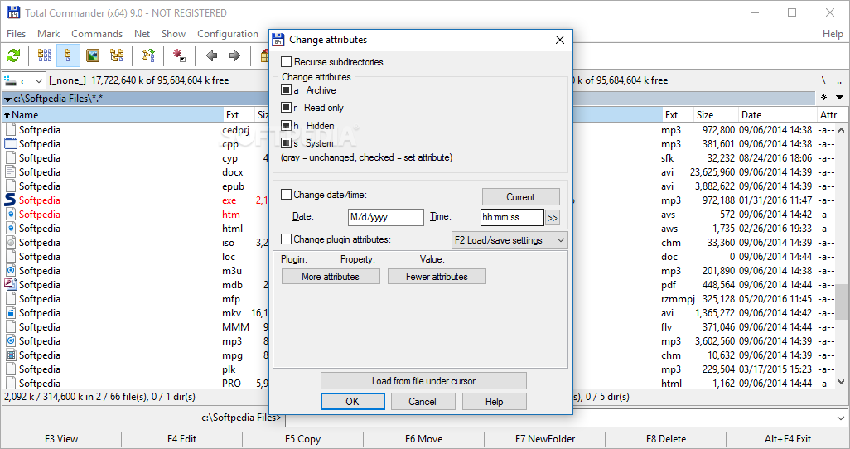Click the Softpedia mpg video icon

point(10,355)
